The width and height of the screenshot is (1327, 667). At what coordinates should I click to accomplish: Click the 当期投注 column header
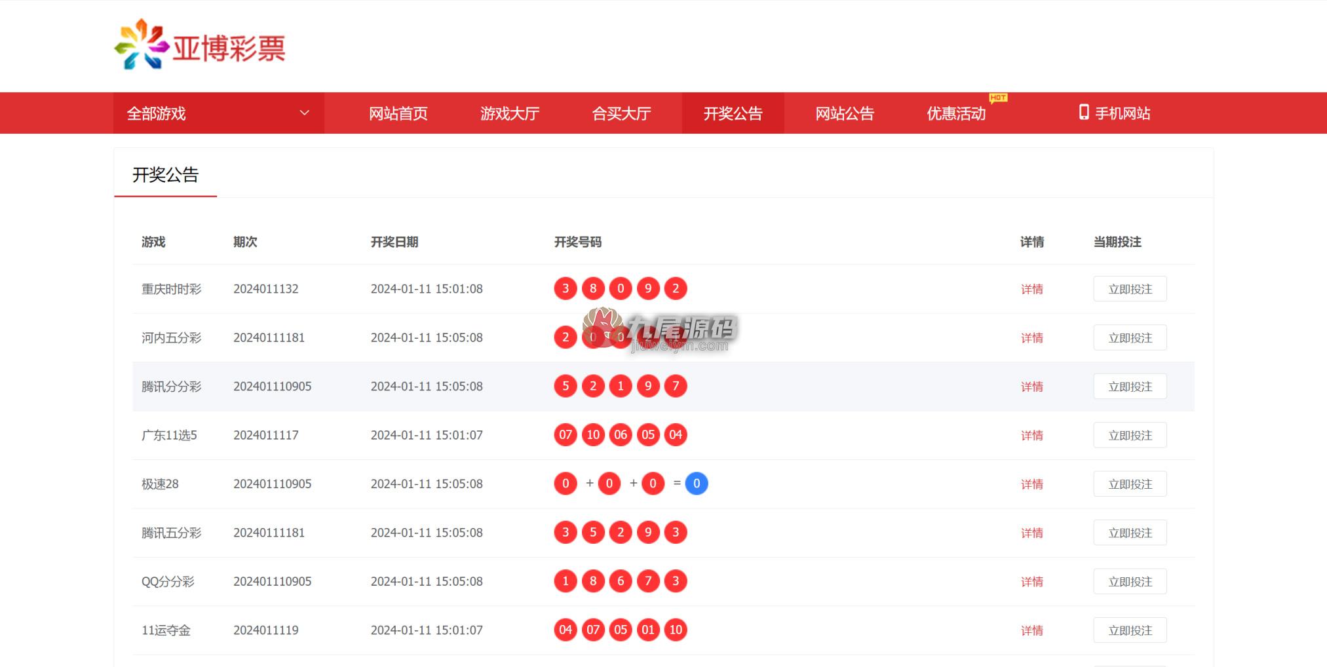click(1117, 242)
